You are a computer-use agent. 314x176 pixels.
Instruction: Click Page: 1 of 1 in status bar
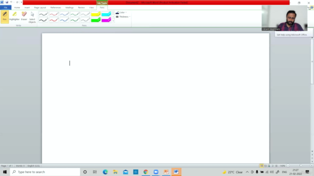click(x=7, y=166)
